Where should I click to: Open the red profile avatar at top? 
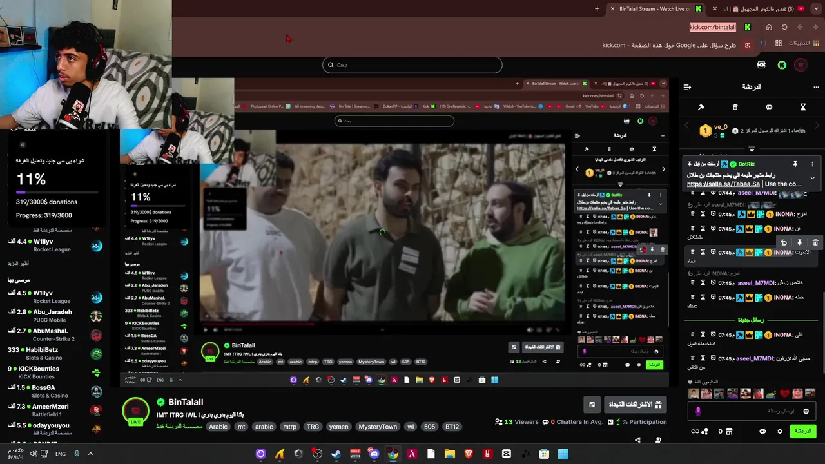(801, 65)
